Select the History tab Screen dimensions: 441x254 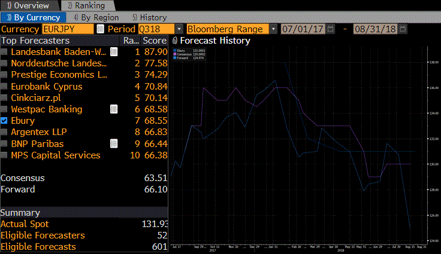click(x=150, y=17)
